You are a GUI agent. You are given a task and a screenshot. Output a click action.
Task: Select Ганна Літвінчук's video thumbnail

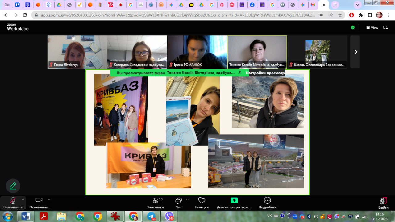click(77, 52)
